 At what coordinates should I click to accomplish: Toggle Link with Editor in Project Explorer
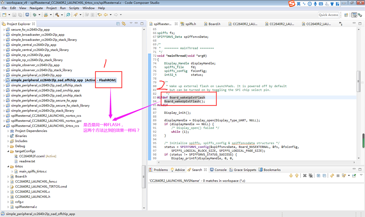124,24
